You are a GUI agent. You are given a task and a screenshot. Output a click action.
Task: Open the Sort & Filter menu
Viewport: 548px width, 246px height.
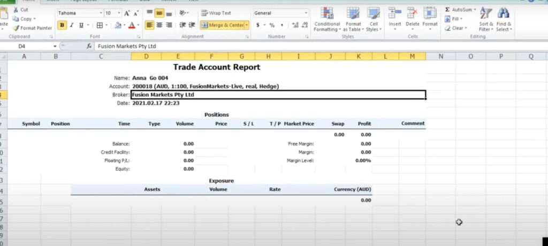[x=486, y=19]
